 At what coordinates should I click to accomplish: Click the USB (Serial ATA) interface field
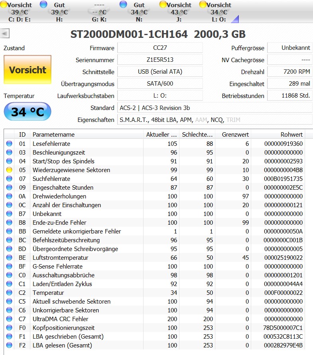point(160,72)
